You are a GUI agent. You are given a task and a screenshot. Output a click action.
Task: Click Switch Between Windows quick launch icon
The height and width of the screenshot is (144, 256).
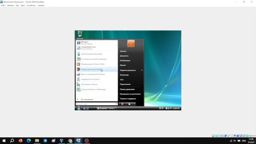[x=88, y=108]
